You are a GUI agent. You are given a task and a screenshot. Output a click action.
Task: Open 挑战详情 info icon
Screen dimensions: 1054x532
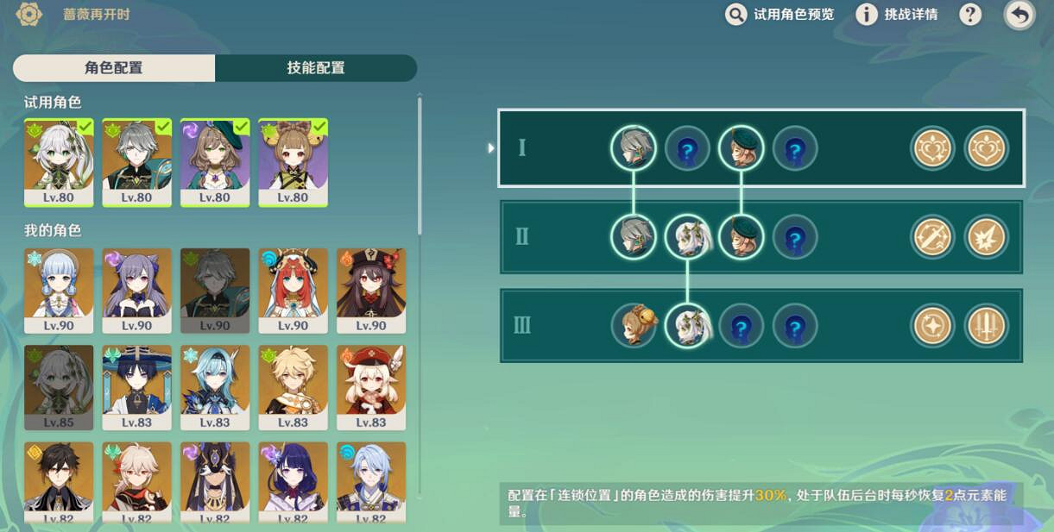point(867,15)
